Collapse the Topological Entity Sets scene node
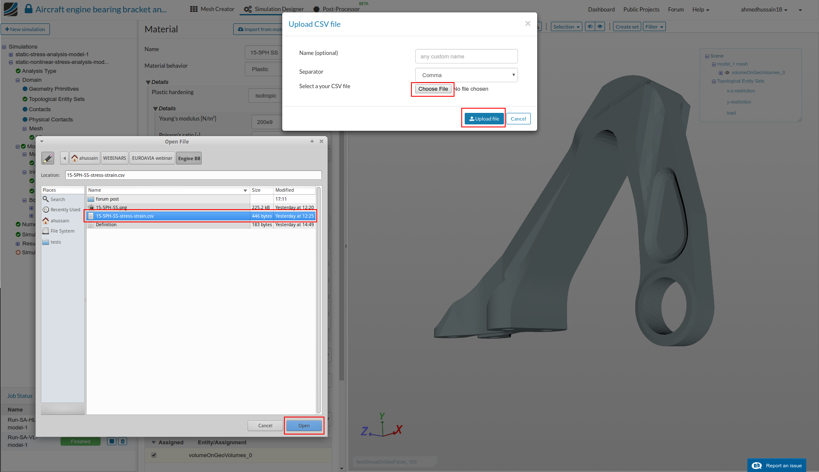This screenshot has height=472, width=819. pyautogui.click(x=714, y=81)
